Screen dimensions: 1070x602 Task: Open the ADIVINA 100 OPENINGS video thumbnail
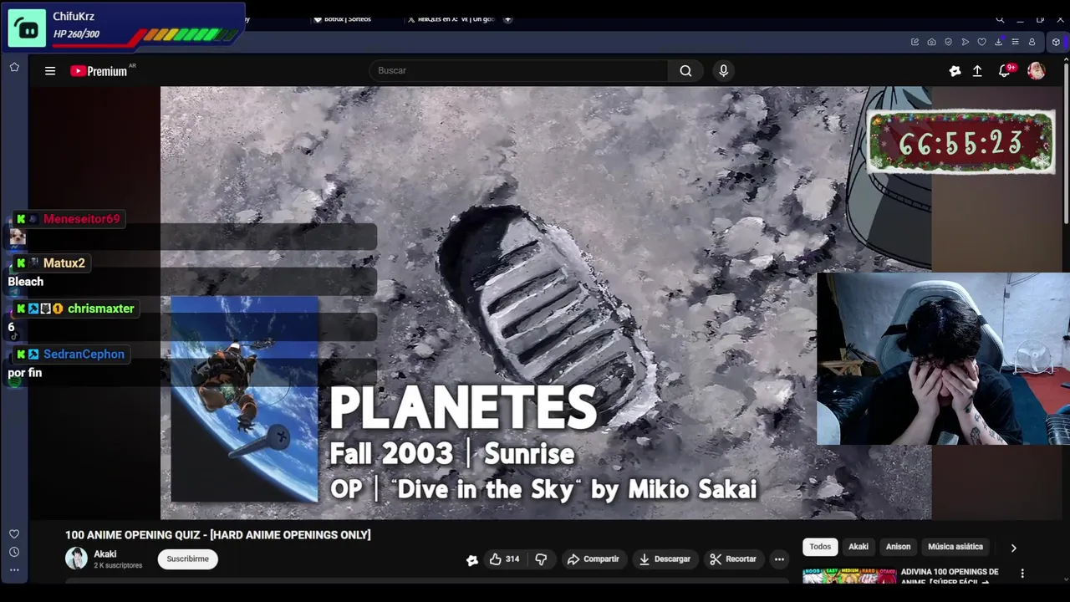tap(849, 576)
